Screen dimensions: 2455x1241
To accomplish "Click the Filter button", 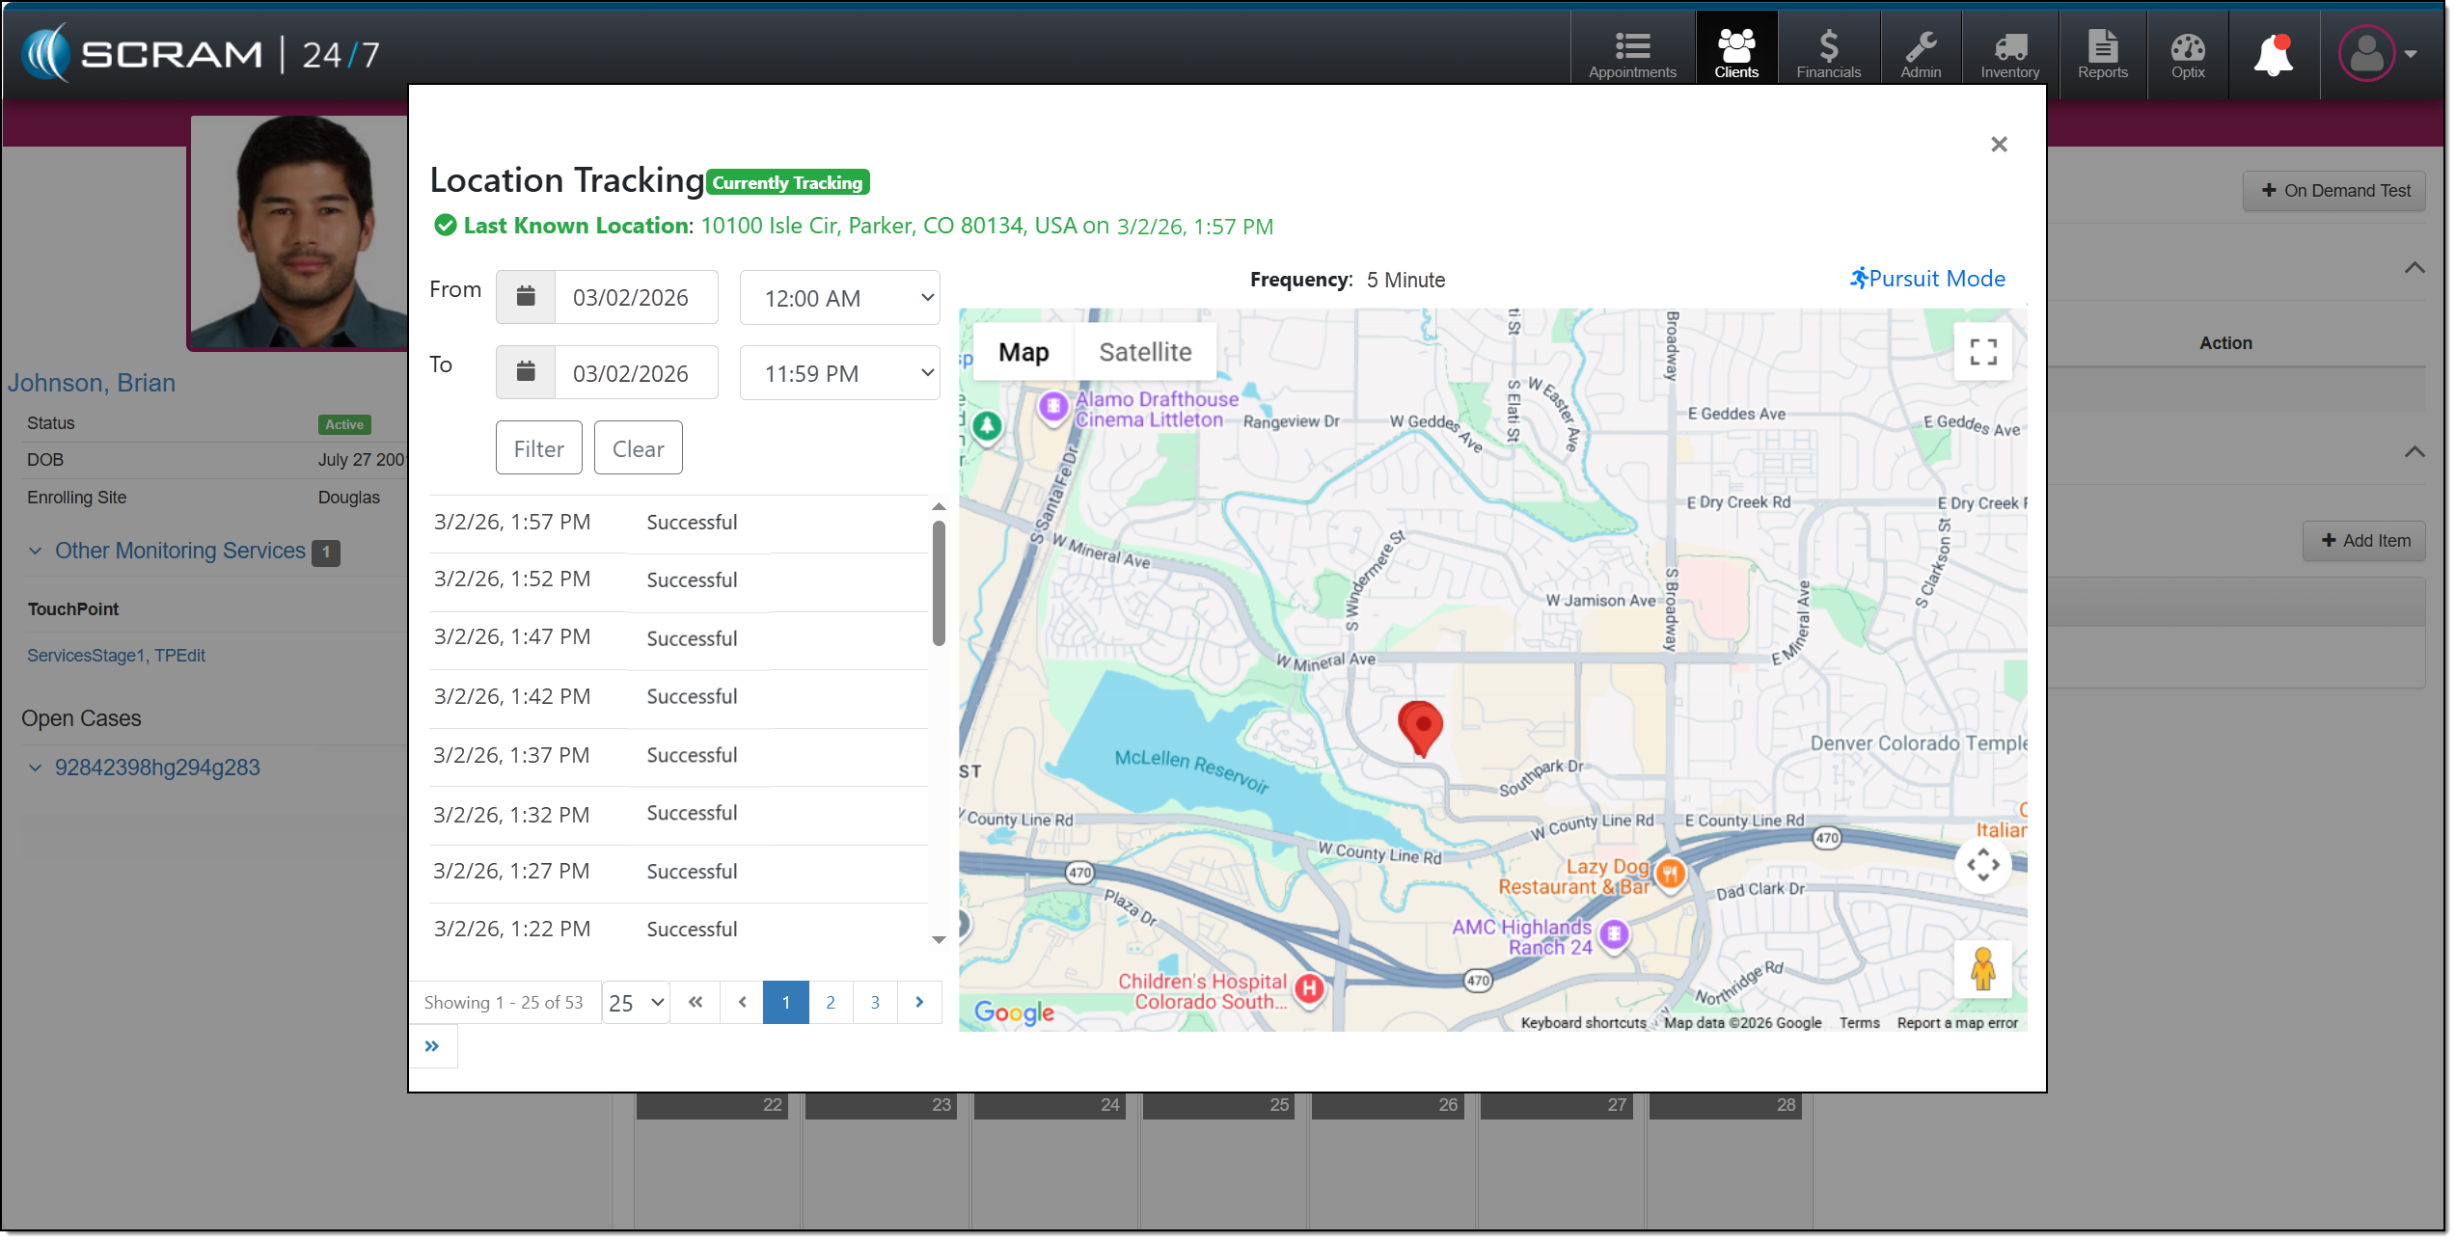I will point(539,449).
